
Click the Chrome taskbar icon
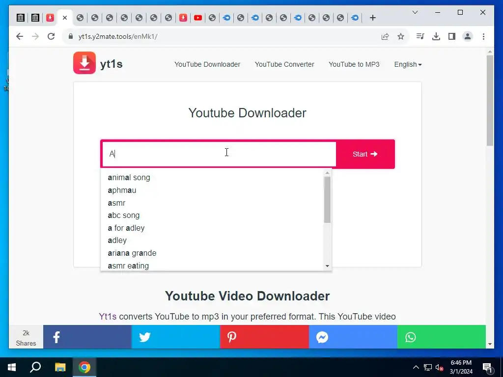coord(84,367)
